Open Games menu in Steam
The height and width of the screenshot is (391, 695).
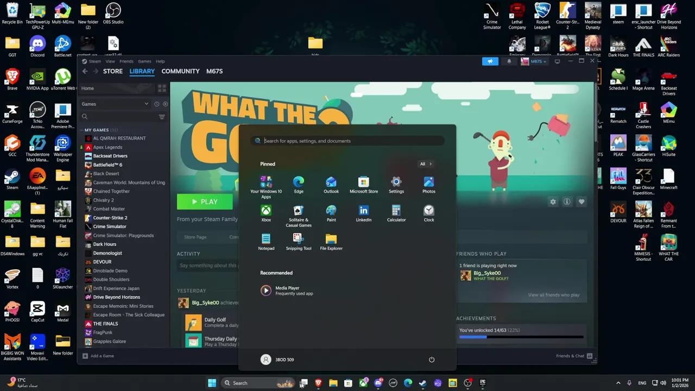(x=144, y=61)
